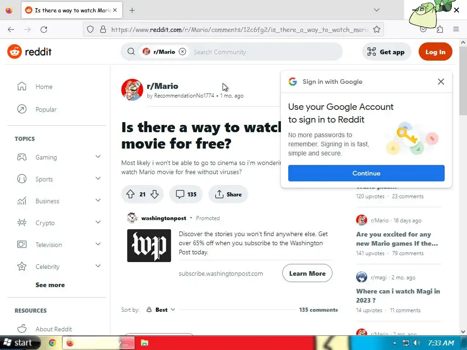This screenshot has height=350, width=467.
Task: Open 'Are you excited for any new Mario games' post
Action: point(397,239)
